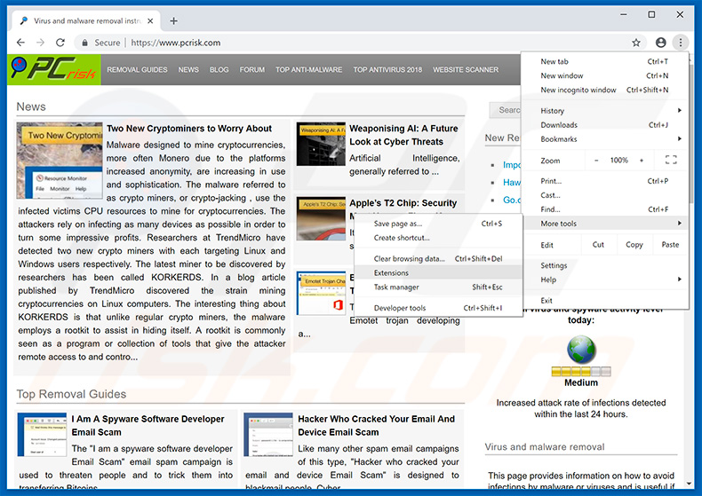Go back with the browser back arrow

(x=20, y=43)
